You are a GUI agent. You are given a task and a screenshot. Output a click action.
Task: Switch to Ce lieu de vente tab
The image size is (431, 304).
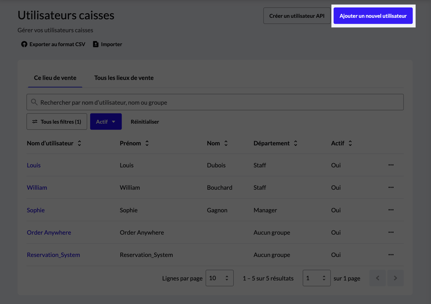55,78
